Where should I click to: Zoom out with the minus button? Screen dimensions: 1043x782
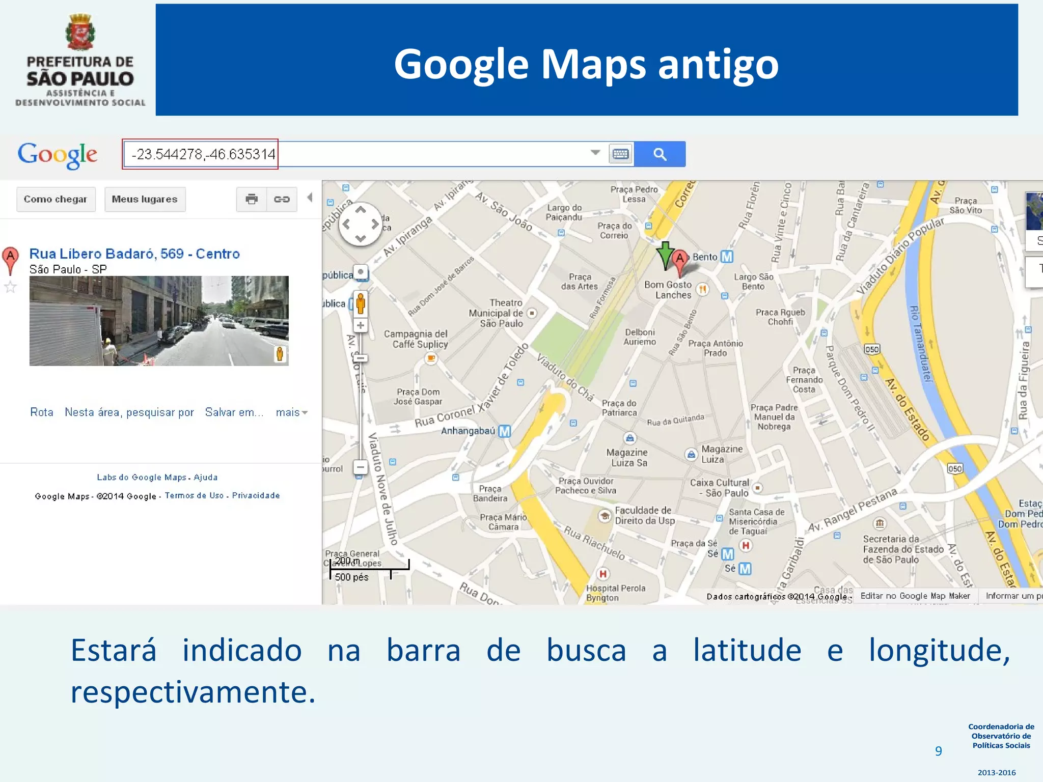[x=361, y=467]
